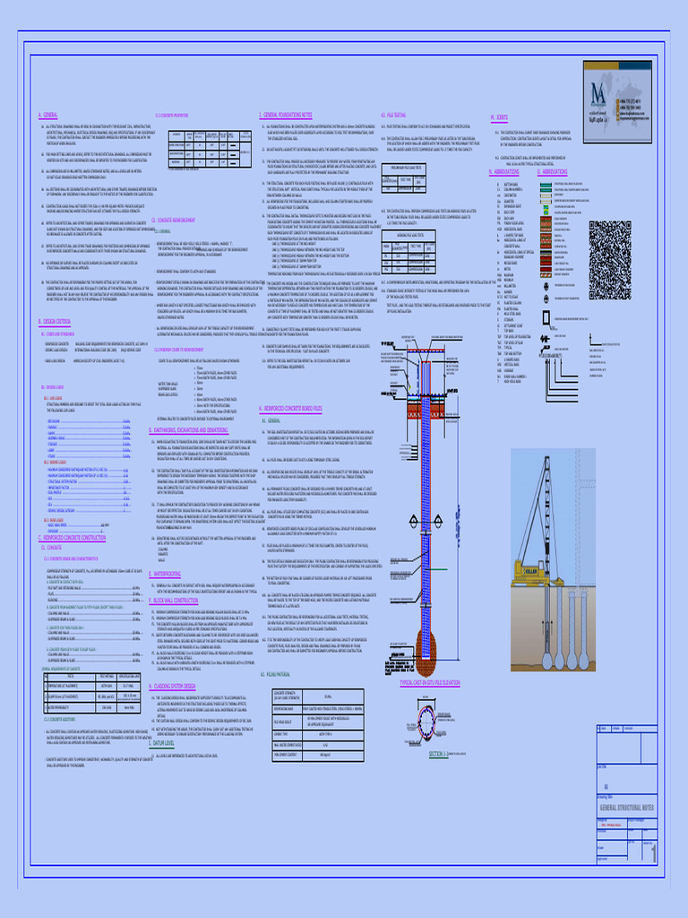Click the 'N. ABBREVIATIONS' heading
Screen dimensions: 688x918
(504, 172)
